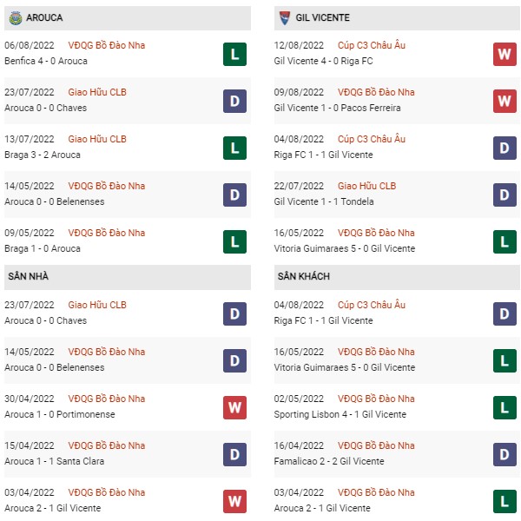Open VĐQG Bồ Đào Nha link dated 06/08/2022
The image size is (521, 521).
coord(106,45)
